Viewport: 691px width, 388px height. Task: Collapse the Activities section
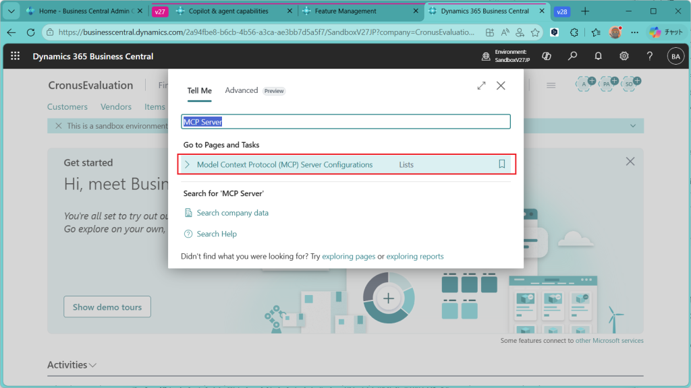point(92,365)
